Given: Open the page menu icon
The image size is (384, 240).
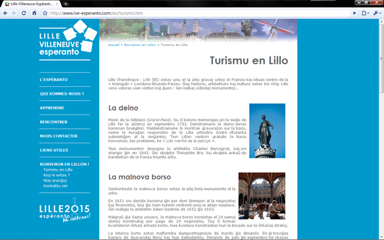Looking at the screenshot, I should pyautogui.click(x=365, y=13).
